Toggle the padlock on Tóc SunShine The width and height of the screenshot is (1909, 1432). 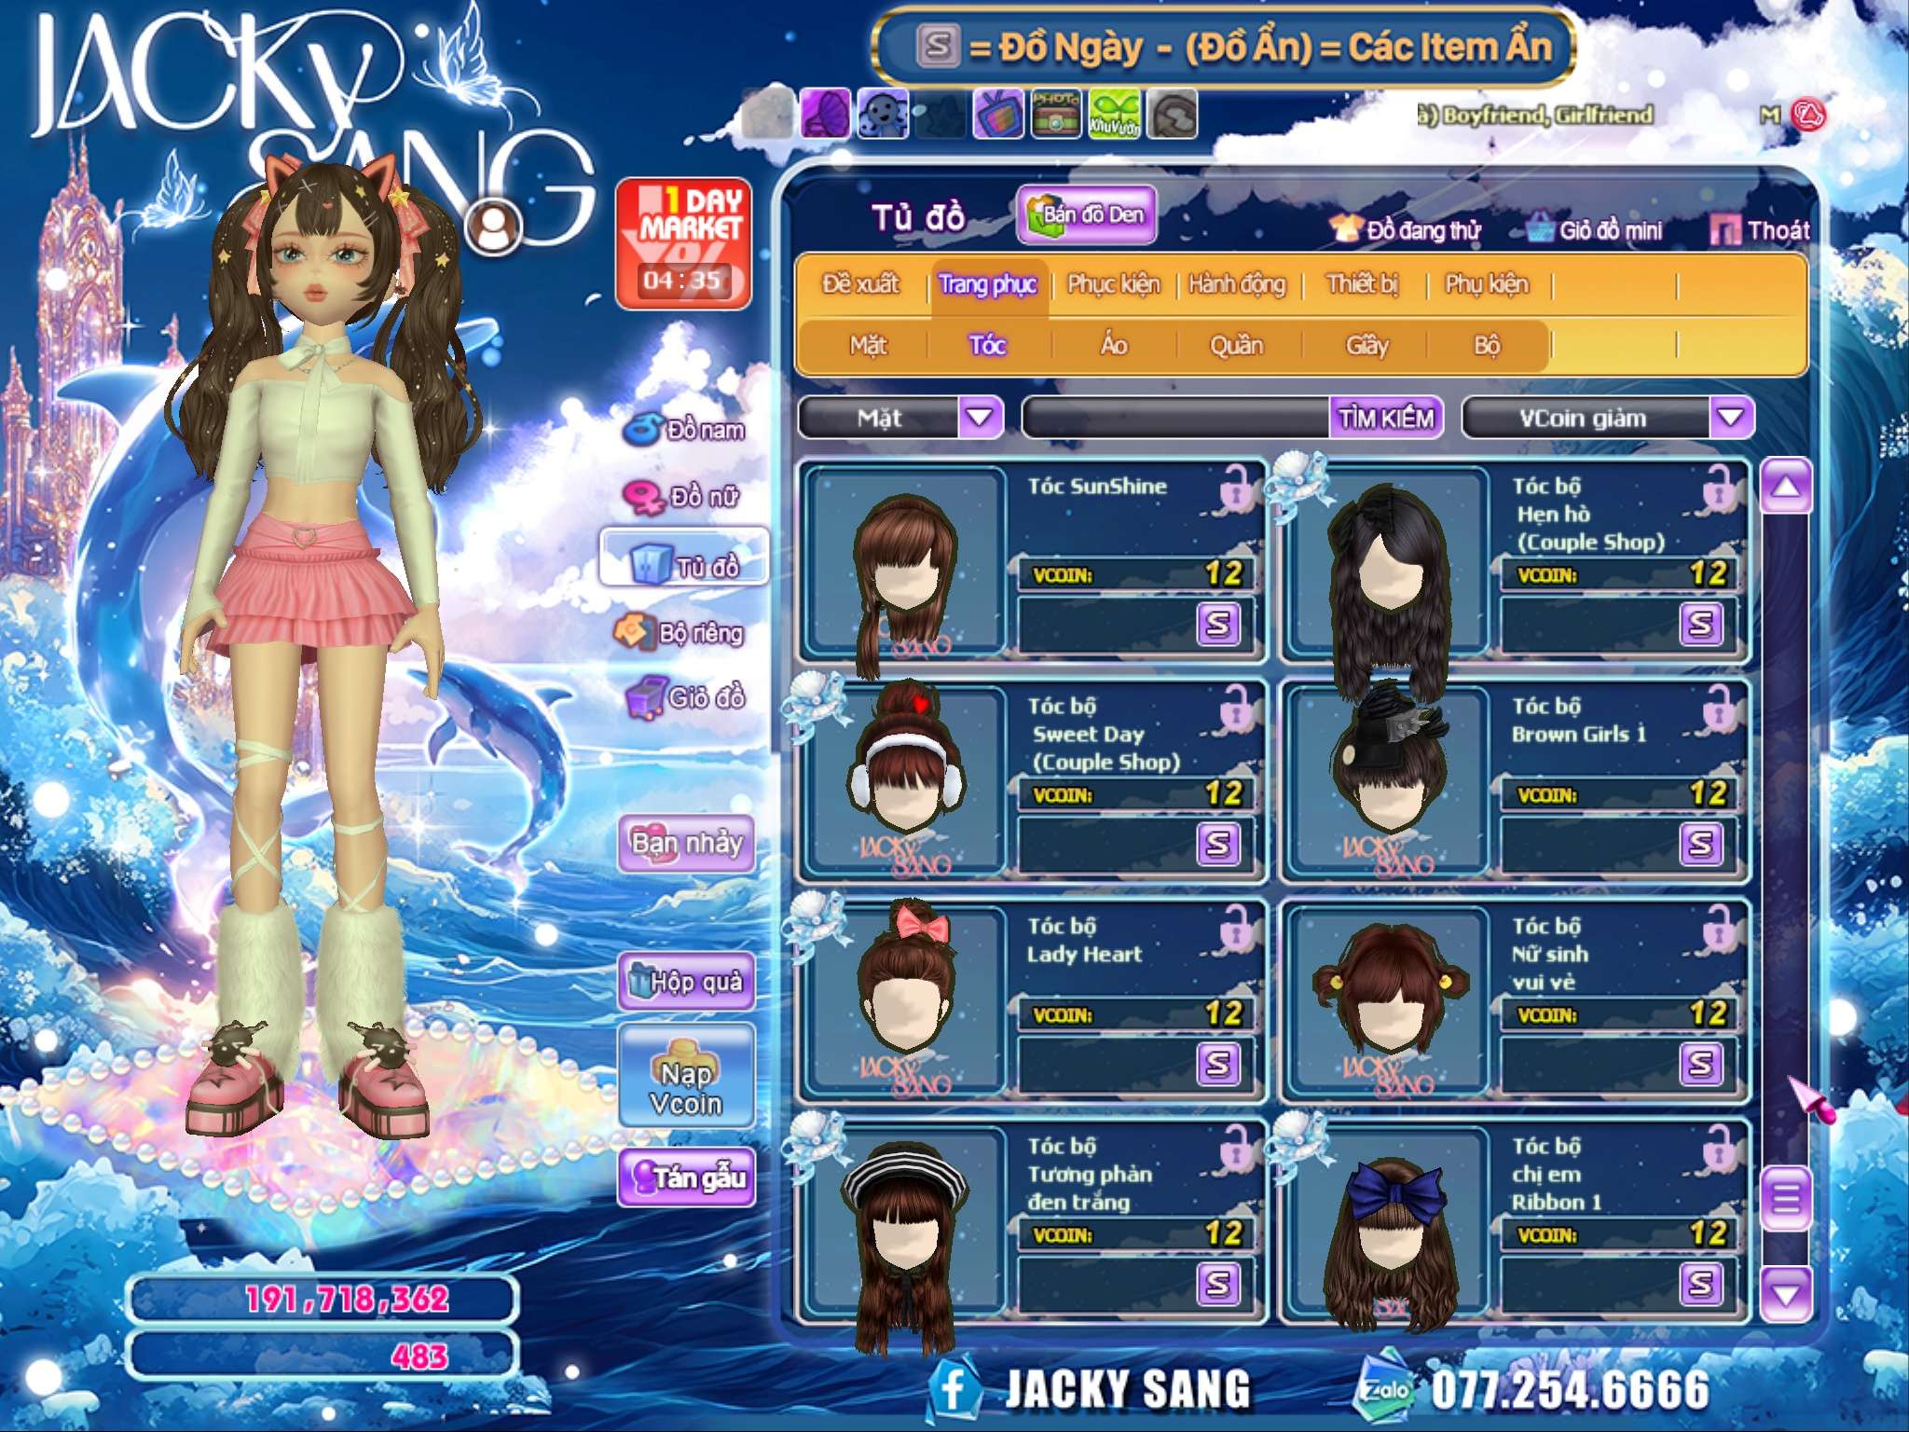pos(1237,488)
